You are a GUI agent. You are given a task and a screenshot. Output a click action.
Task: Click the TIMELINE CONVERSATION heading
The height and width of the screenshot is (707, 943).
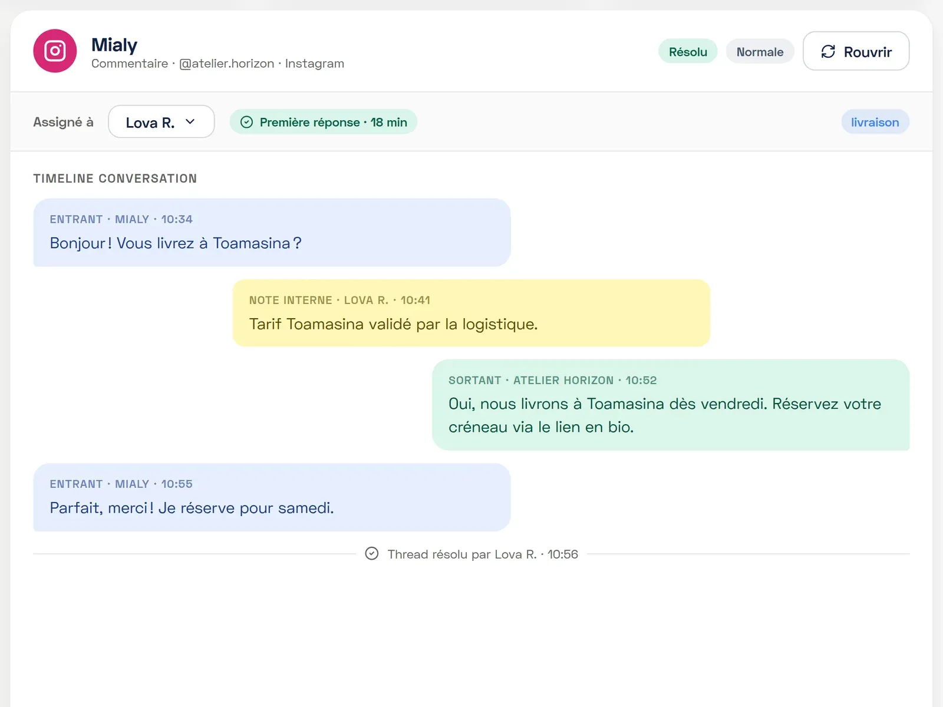point(115,179)
